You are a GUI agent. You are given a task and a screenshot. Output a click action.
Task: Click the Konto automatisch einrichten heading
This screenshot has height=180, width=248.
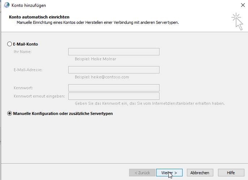39,17
